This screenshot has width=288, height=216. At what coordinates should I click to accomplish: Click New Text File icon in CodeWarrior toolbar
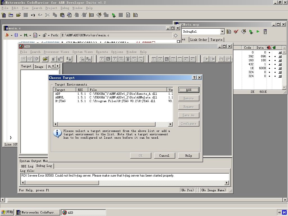point(3,15)
